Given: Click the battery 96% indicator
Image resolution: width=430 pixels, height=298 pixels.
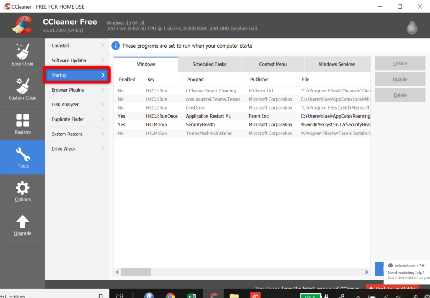Looking at the screenshot, I should tap(311, 296).
